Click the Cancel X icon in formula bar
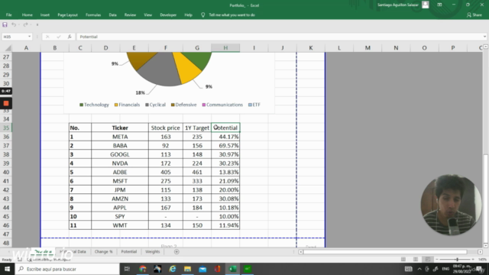The width and height of the screenshot is (489, 275). coord(47,37)
